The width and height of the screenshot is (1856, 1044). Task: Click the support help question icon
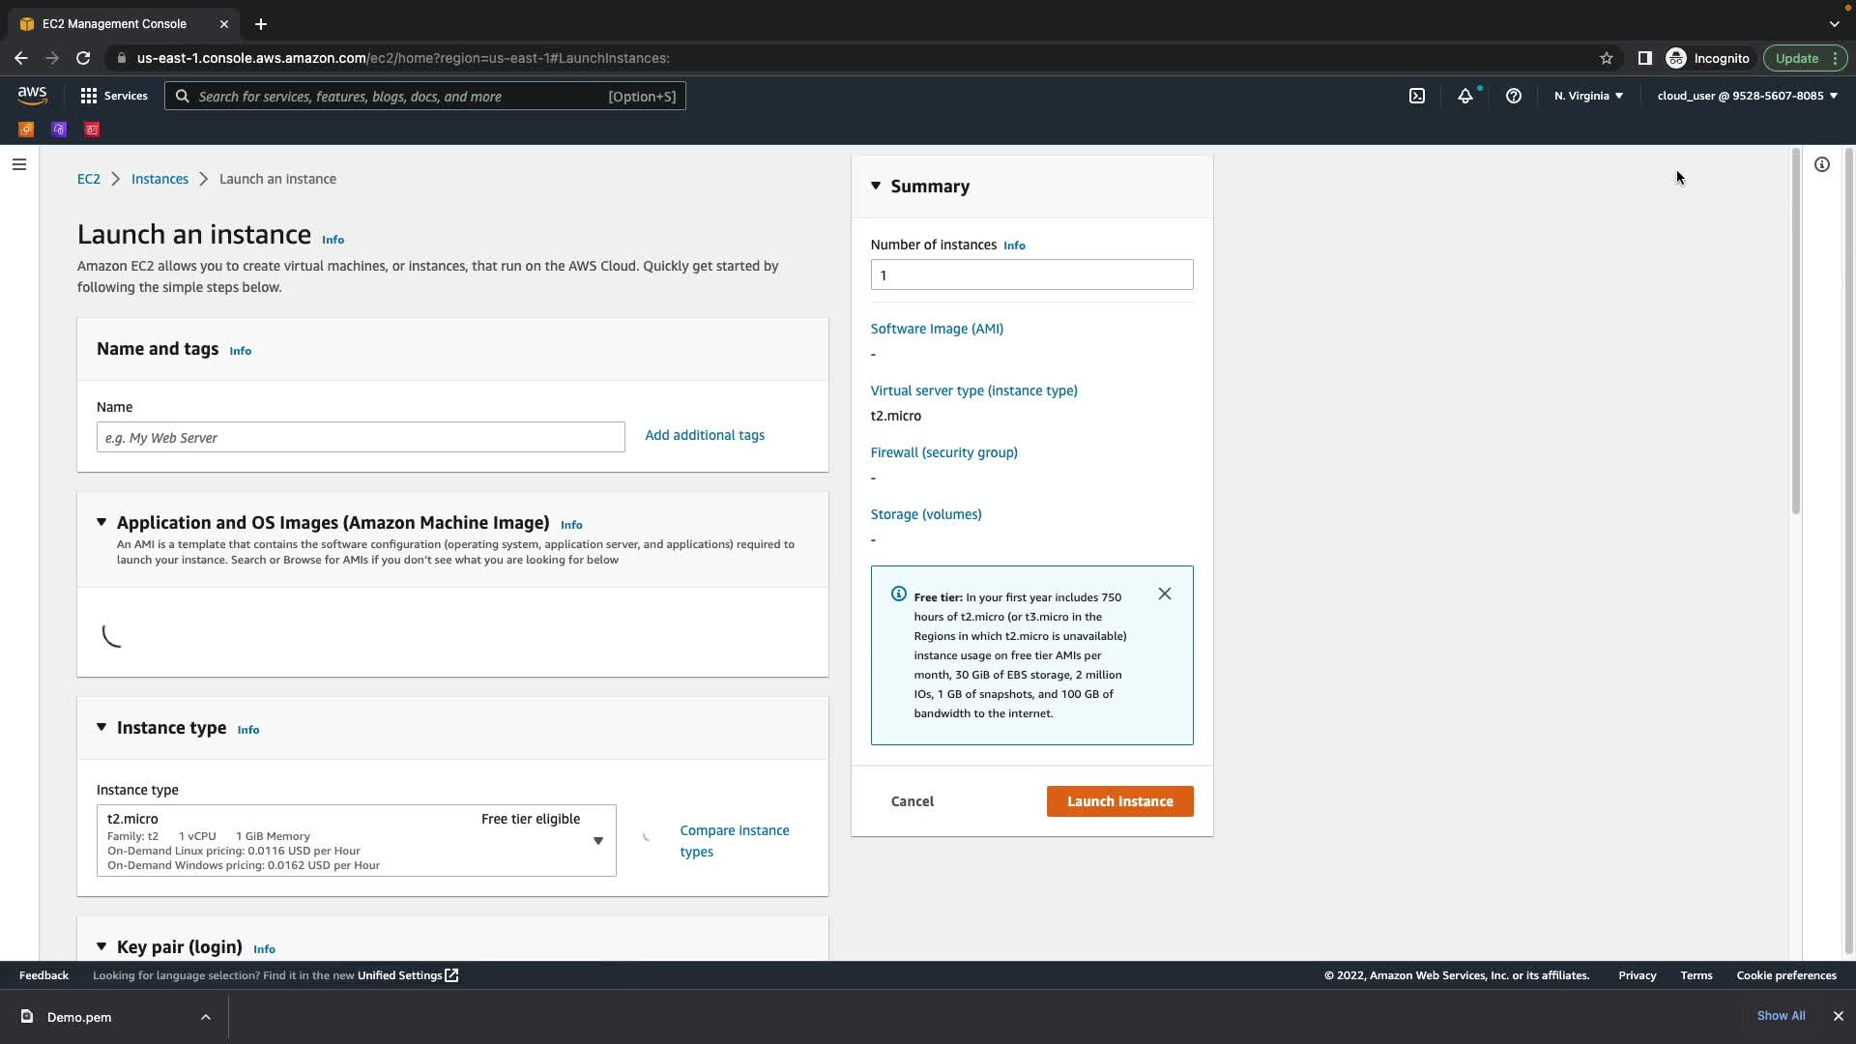click(1514, 96)
